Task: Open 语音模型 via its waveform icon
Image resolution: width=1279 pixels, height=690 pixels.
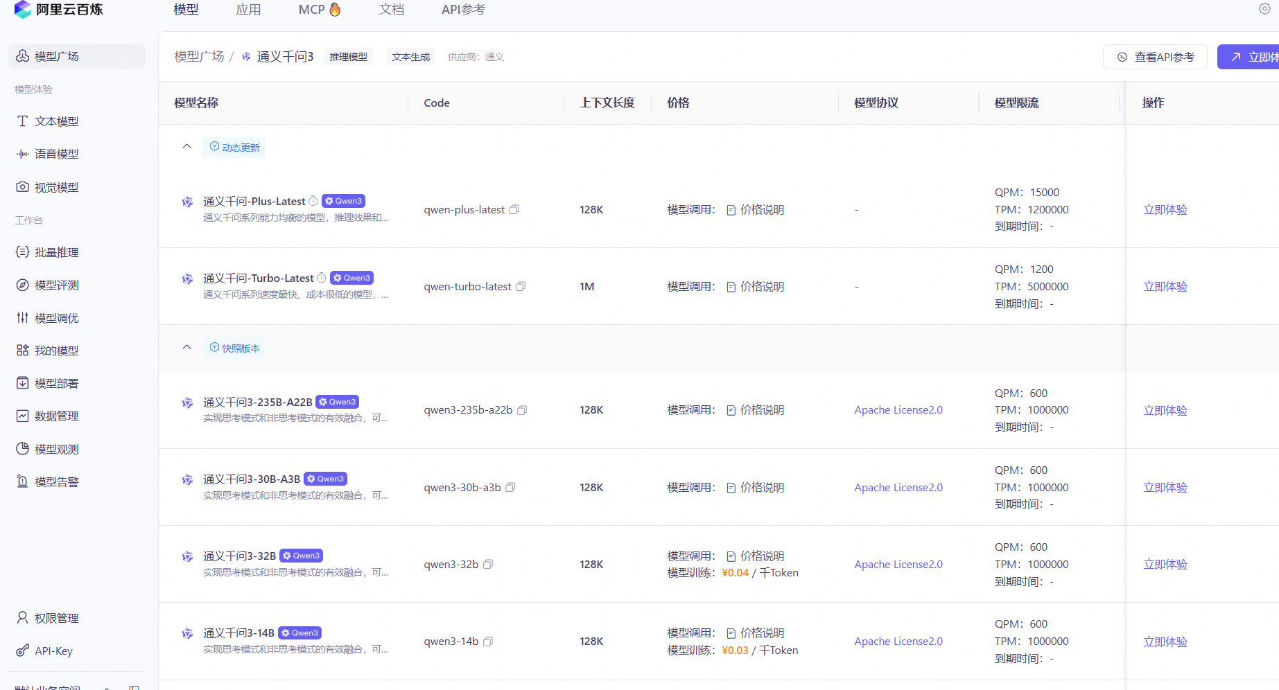Action: point(23,154)
